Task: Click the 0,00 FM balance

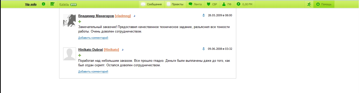Action: [x=244, y=4]
